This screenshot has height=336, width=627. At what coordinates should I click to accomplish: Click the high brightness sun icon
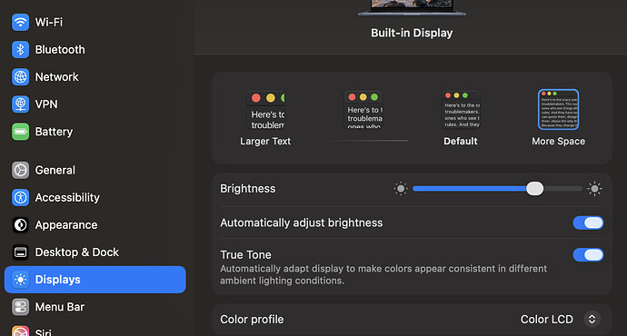coord(594,188)
